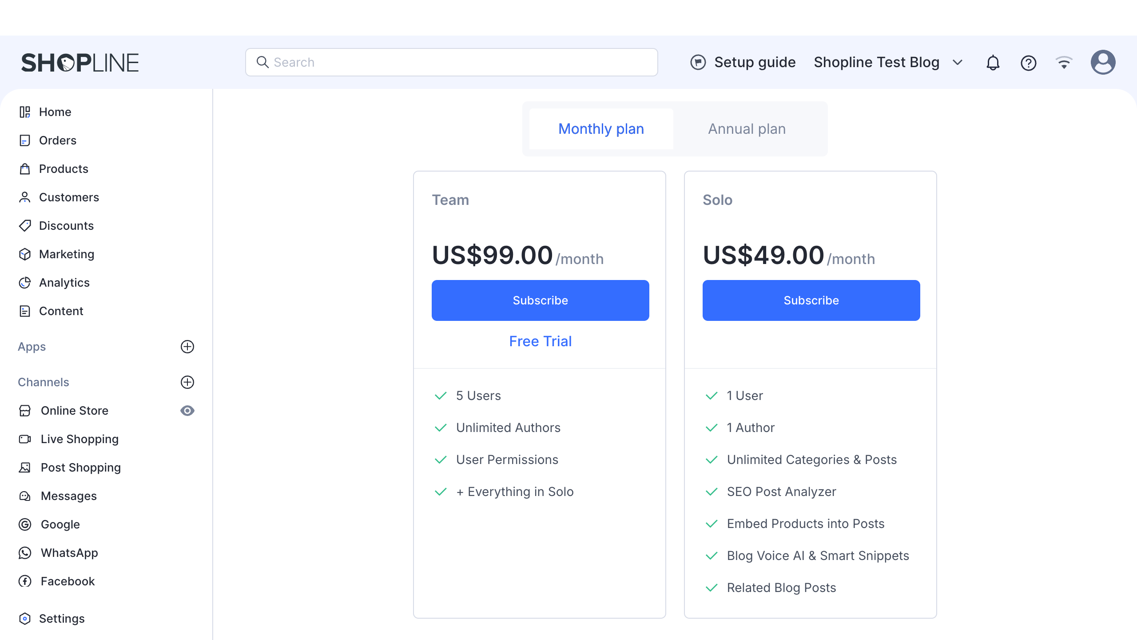
Task: Open the help question mark icon
Action: click(1028, 63)
